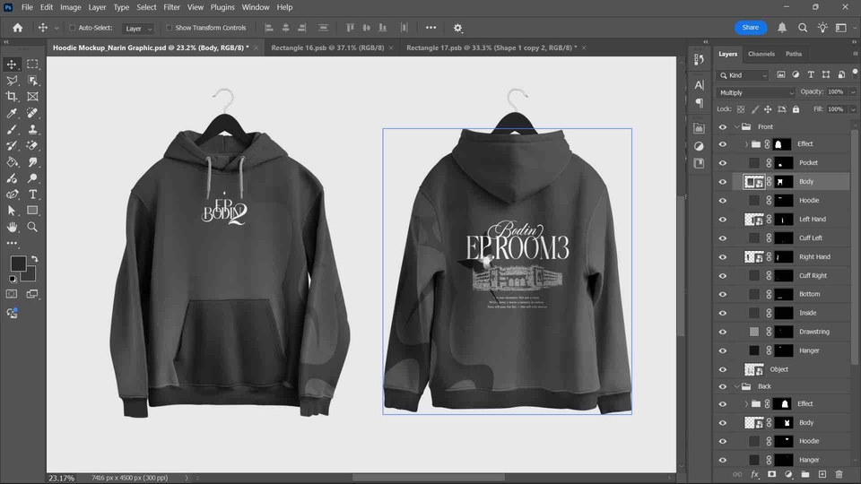Image resolution: width=861 pixels, height=484 pixels.
Task: Click the foreground color swatch
Action: pyautogui.click(x=18, y=264)
